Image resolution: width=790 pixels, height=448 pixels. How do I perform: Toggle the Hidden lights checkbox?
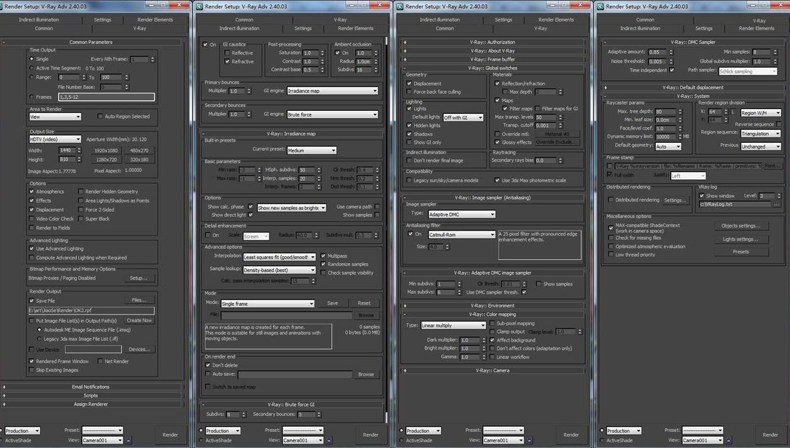408,125
